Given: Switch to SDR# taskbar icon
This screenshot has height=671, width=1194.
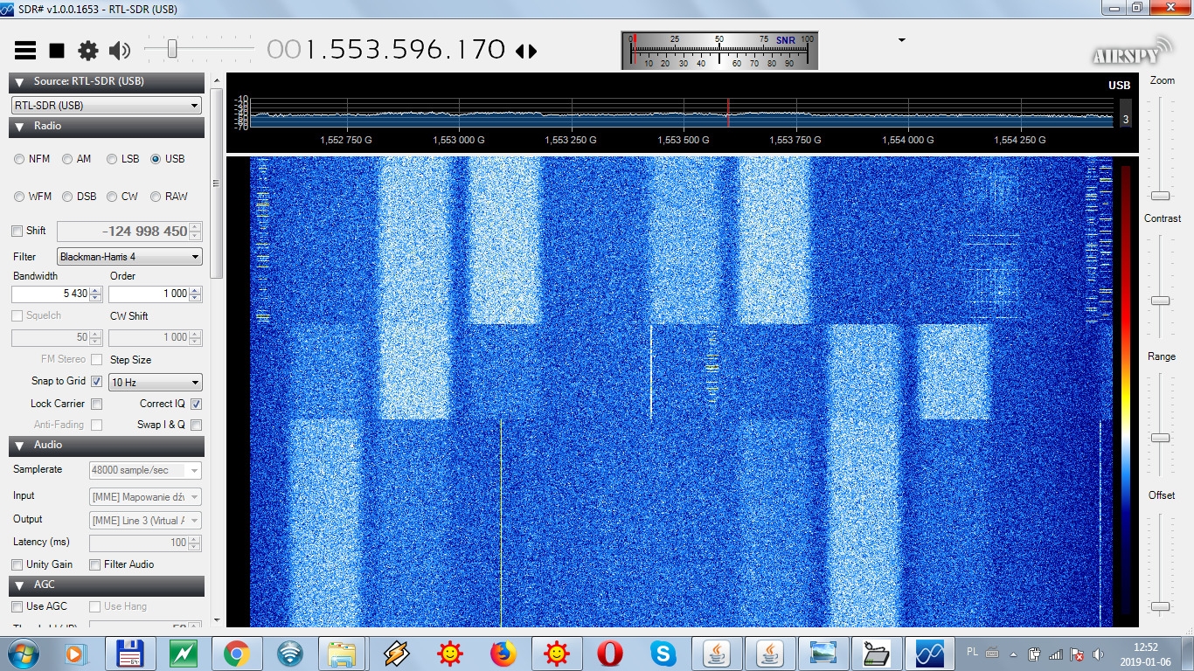Looking at the screenshot, I should tap(929, 654).
